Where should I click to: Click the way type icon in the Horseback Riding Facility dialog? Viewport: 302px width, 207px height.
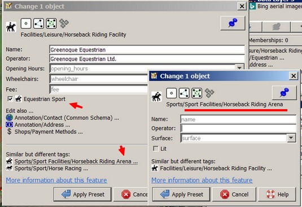click(x=38, y=24)
